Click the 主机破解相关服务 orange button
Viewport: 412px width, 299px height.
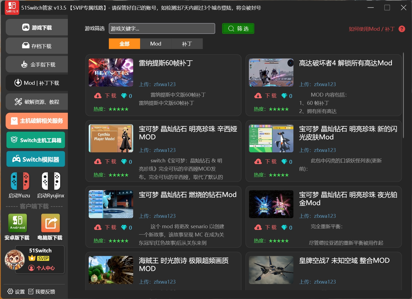37,121
